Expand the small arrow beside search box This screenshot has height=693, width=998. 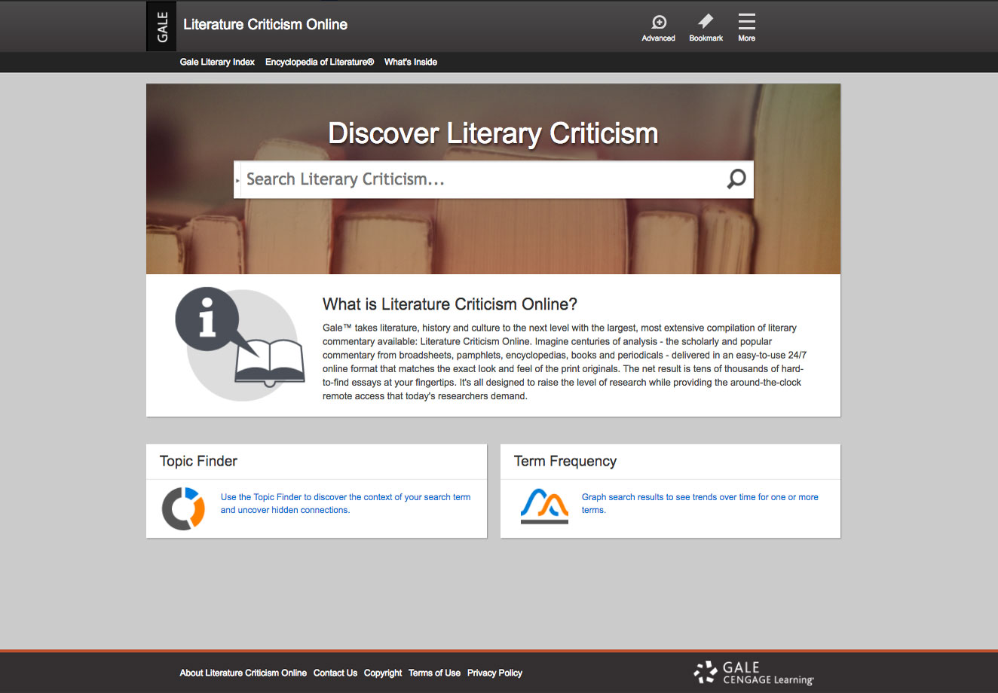pyautogui.click(x=237, y=181)
